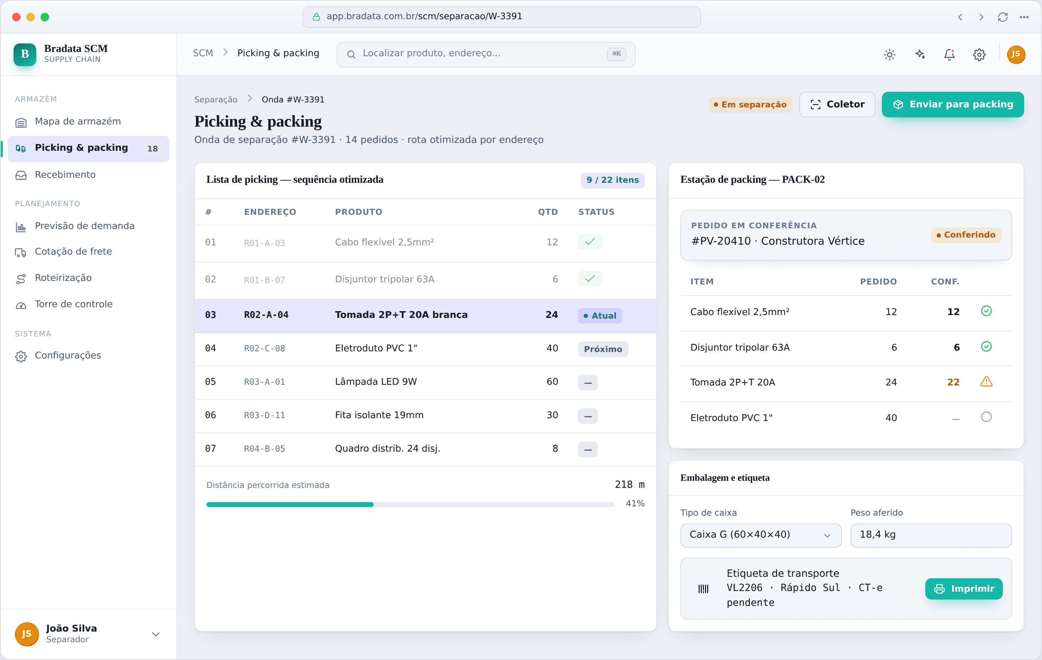Click the browser reload icon

pyautogui.click(x=1002, y=17)
